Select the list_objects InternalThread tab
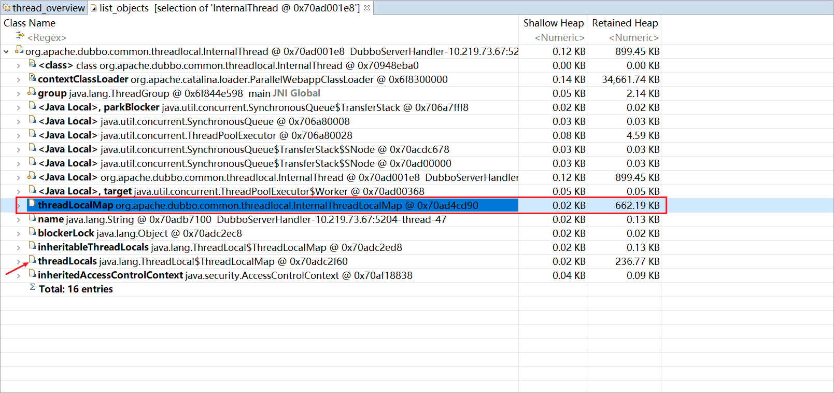Viewport: 834px width, 393px height. 230,8
